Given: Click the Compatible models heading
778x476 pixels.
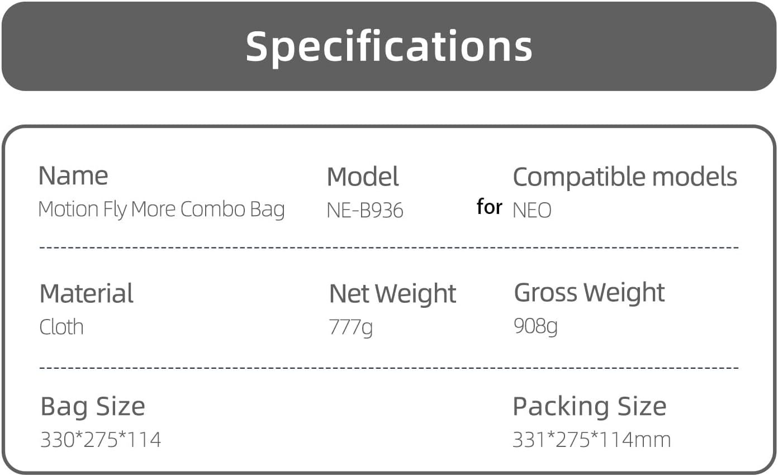Looking at the screenshot, I should (x=625, y=177).
